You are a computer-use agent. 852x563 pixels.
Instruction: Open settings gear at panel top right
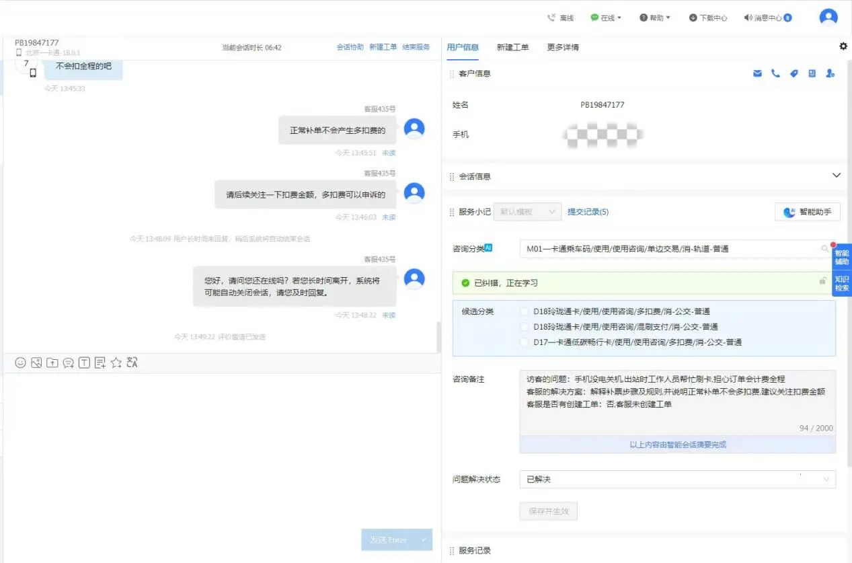(x=843, y=46)
